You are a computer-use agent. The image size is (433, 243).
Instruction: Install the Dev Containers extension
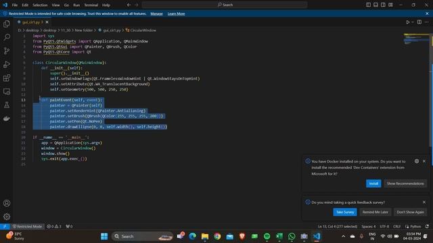click(x=373, y=184)
